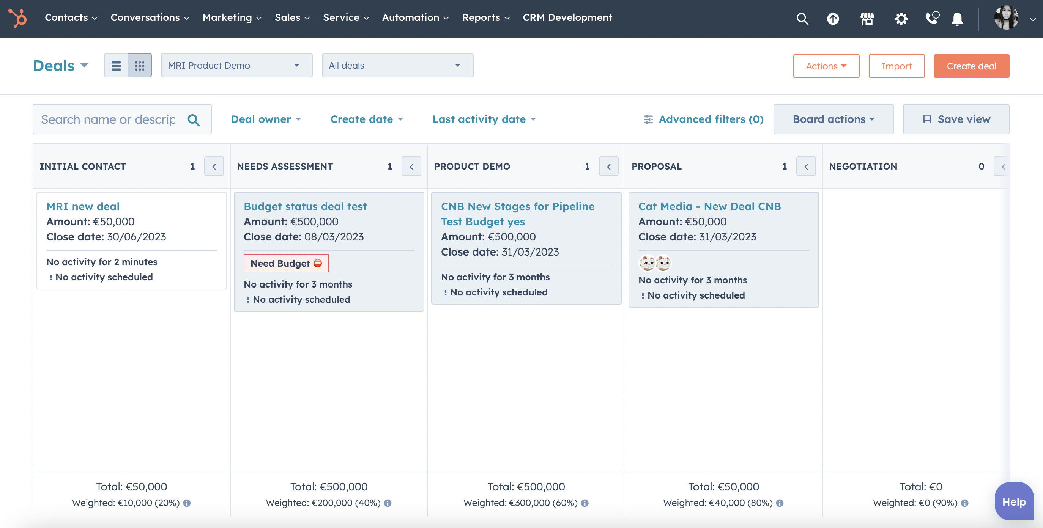Open CNB New Stages for Pipeline deal
Viewport: 1043px width, 528px height.
517,214
